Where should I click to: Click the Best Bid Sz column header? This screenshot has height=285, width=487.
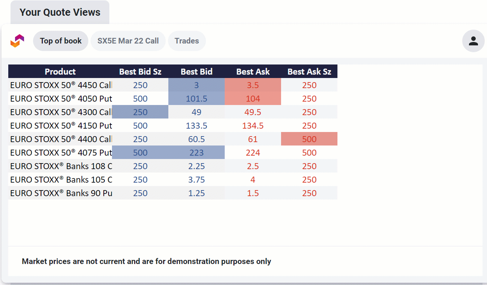(x=140, y=71)
